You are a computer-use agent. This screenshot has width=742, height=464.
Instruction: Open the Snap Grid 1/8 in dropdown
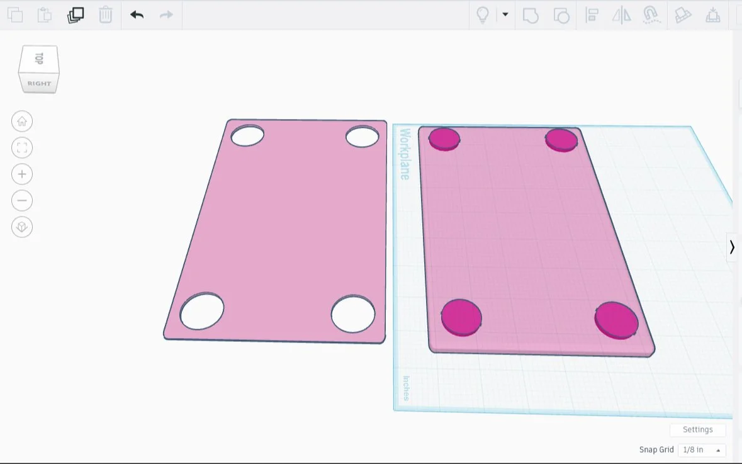pos(701,450)
